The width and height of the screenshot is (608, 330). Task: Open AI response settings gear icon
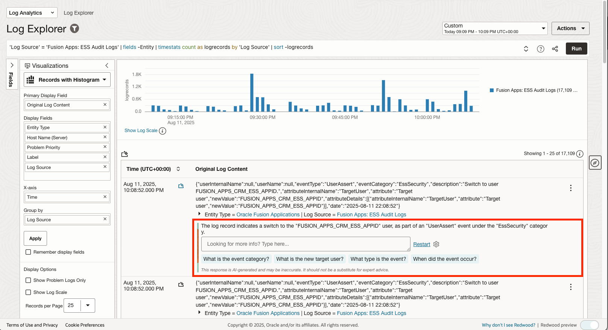point(436,244)
